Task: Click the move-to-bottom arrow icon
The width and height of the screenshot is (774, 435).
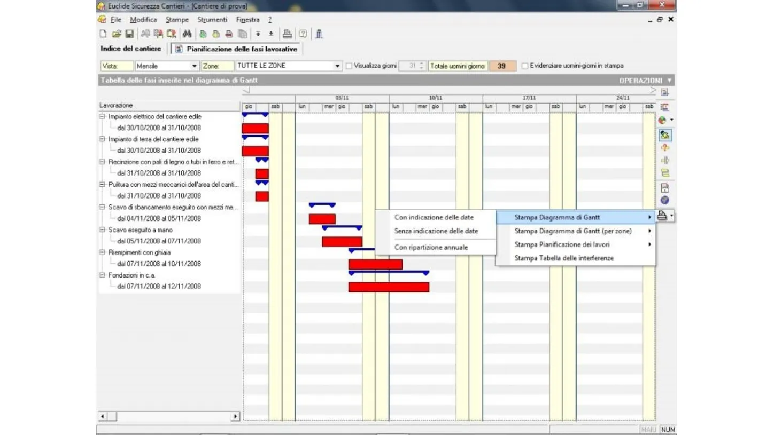Action: point(271,34)
